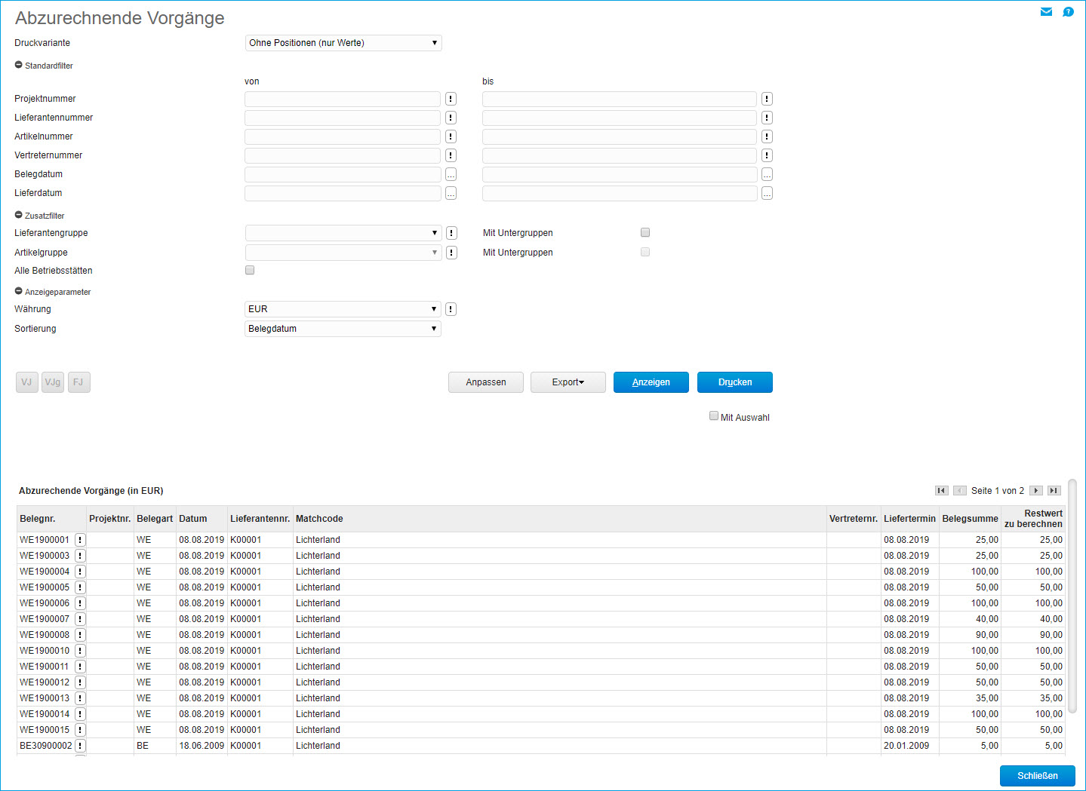This screenshot has height=791, width=1086.
Task: Sort table by Belegsumme column header
Action: tap(970, 519)
